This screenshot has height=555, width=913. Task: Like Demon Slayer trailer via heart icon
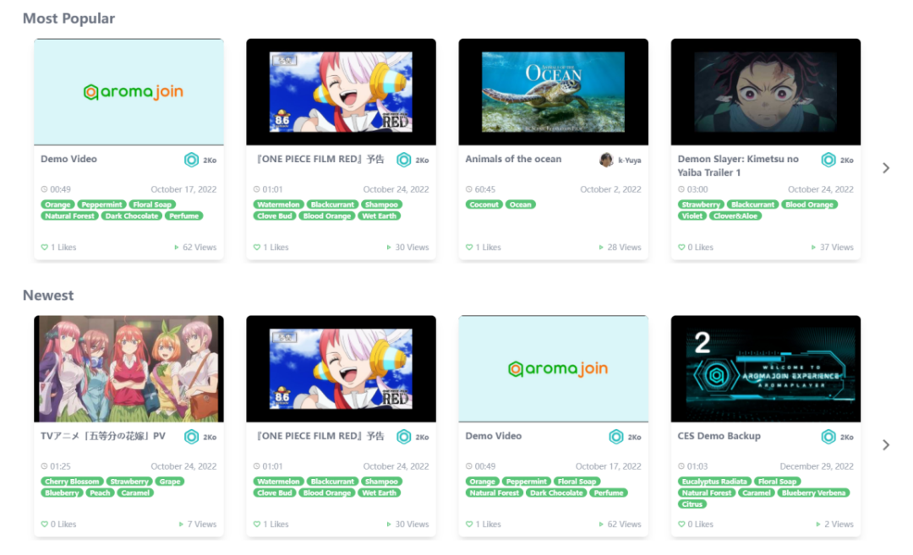(x=681, y=248)
